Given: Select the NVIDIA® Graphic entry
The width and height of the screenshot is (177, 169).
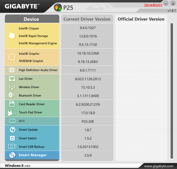Looking at the screenshot, I should click(x=31, y=61).
